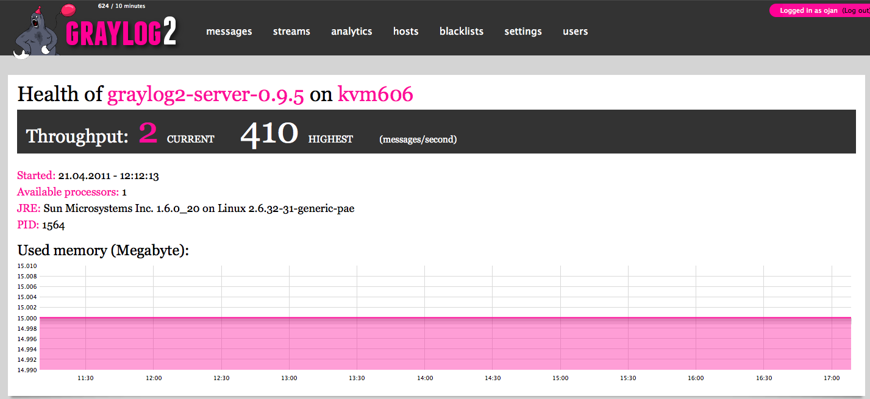Click the 624 / 10 minutes message counter
870x399 pixels.
[x=121, y=7]
